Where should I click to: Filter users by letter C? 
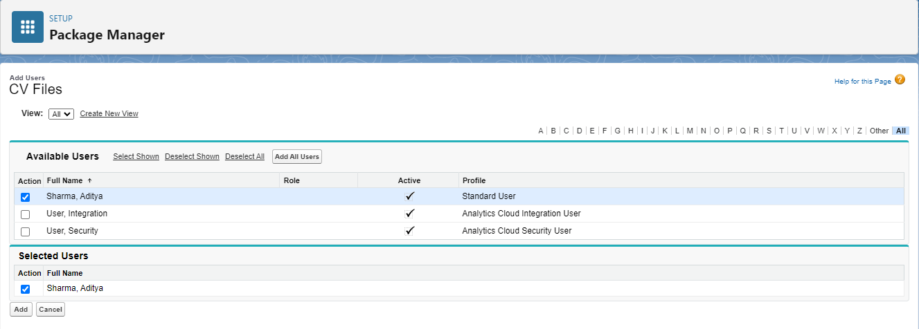566,131
